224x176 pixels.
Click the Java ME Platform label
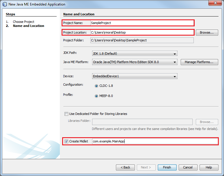click(x=76, y=62)
